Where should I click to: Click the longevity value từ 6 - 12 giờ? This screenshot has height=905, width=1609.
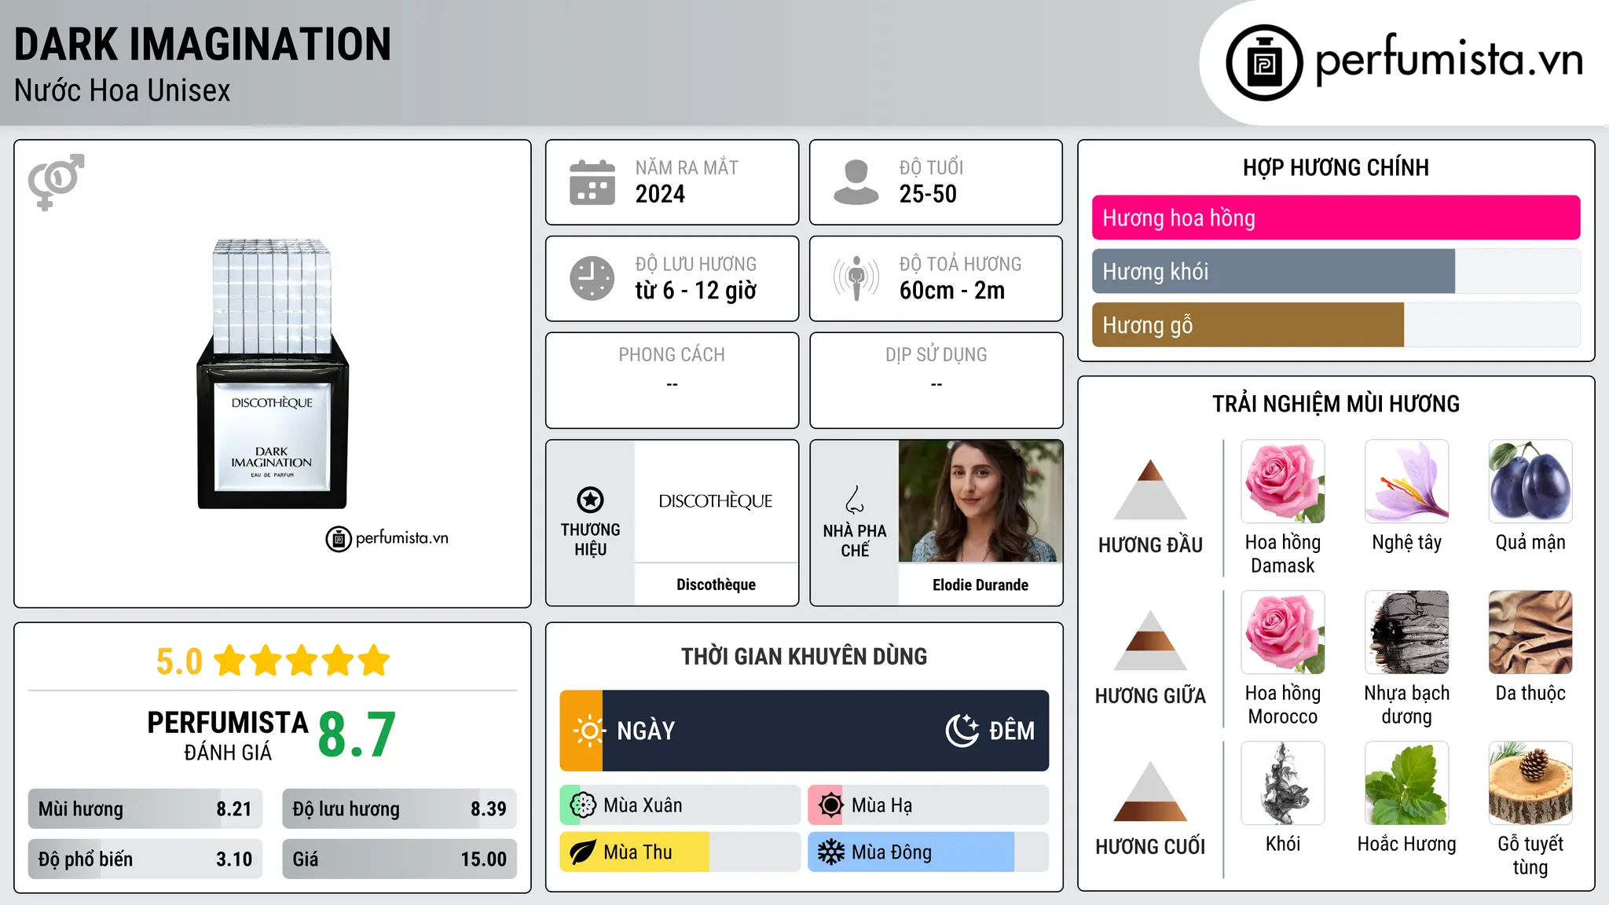(696, 291)
